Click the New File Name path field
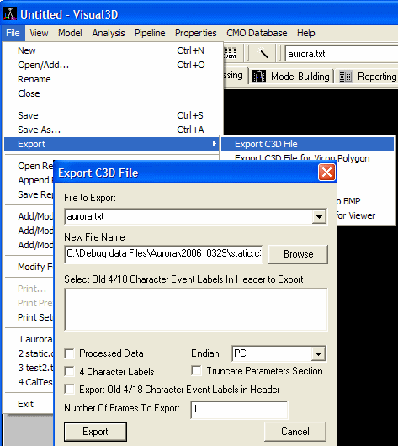The image size is (398, 446). coord(163,254)
